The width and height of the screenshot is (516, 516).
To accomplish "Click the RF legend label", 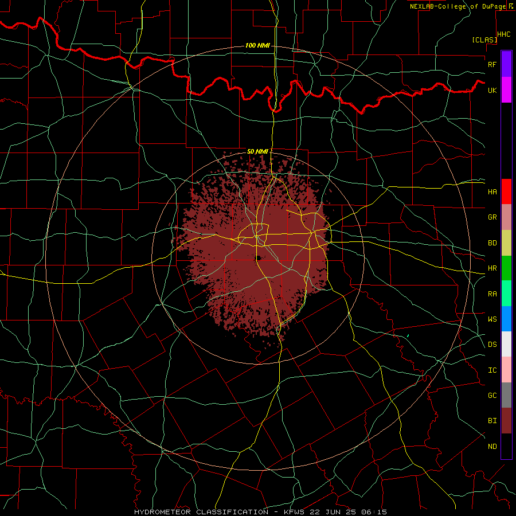I will tap(492, 64).
